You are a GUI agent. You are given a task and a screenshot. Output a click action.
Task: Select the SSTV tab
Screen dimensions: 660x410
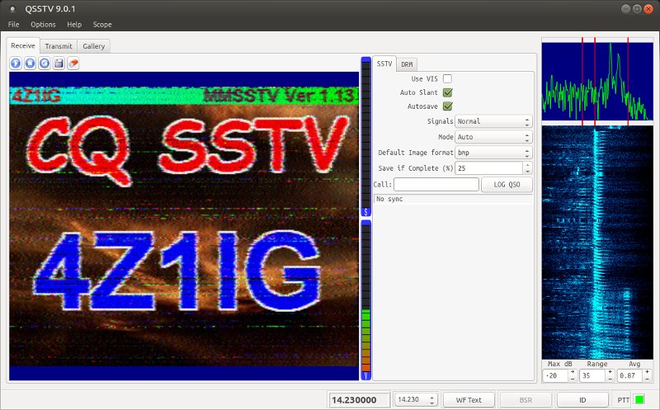384,64
